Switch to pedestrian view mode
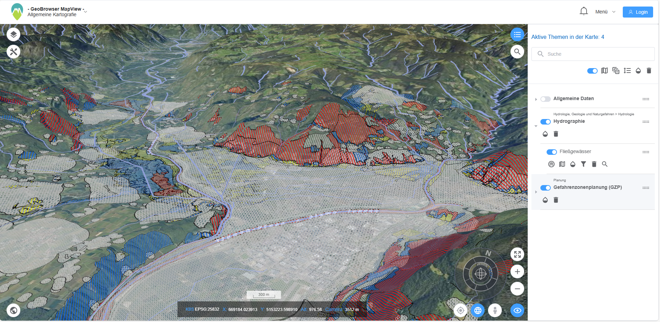The height and width of the screenshot is (322, 660). click(x=495, y=311)
